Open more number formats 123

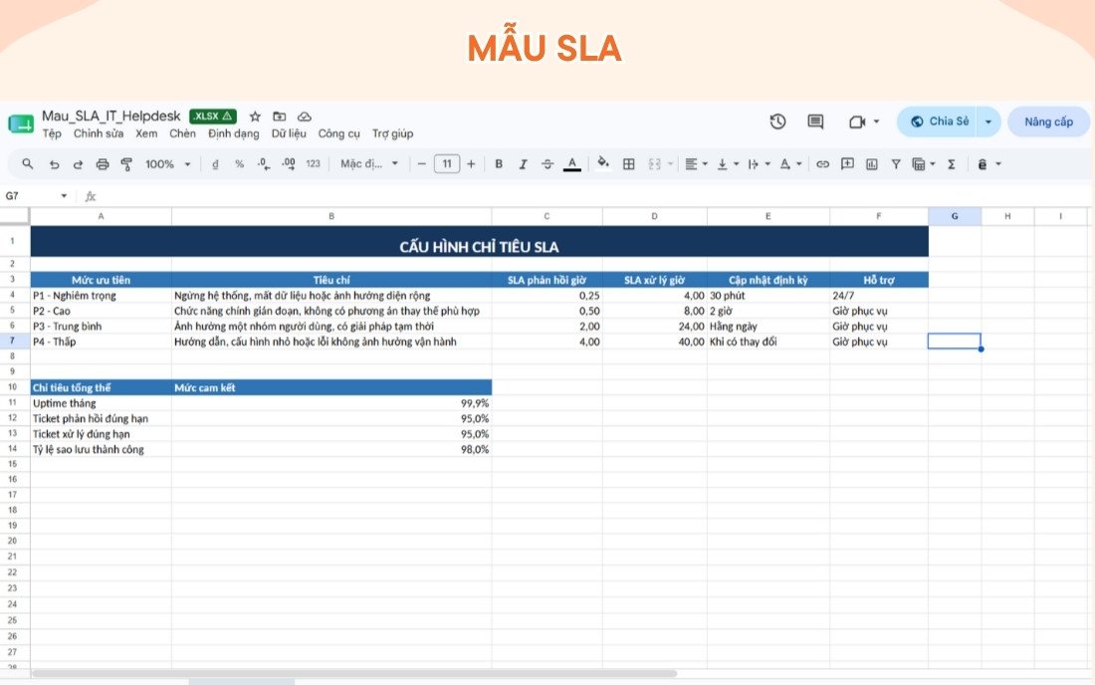[313, 164]
